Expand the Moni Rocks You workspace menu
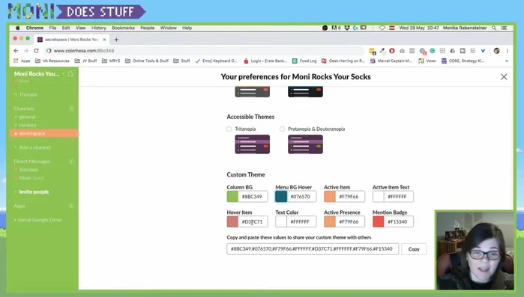This screenshot has width=524, height=297. pyautogui.click(x=39, y=73)
